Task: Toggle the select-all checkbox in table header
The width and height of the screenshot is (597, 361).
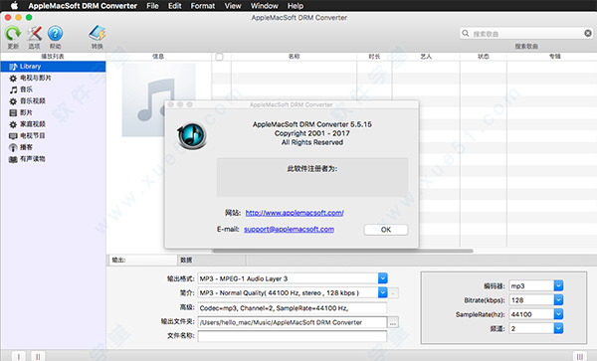Action: click(219, 57)
